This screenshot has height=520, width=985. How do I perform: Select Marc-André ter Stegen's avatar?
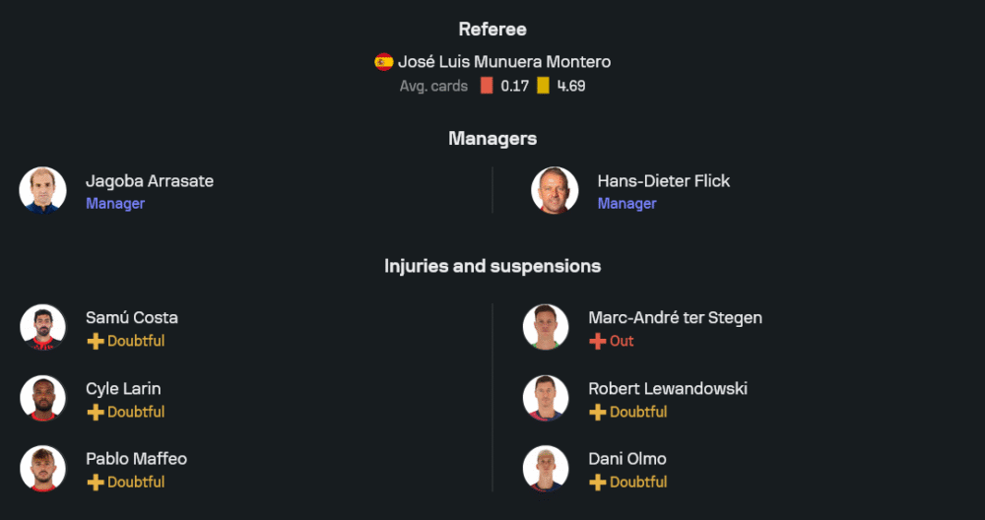546,328
